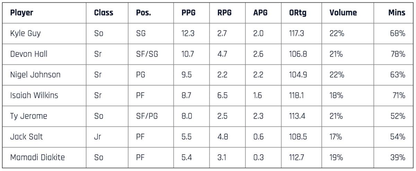Click the Volume column header
416x171 pixels.
[x=343, y=13]
